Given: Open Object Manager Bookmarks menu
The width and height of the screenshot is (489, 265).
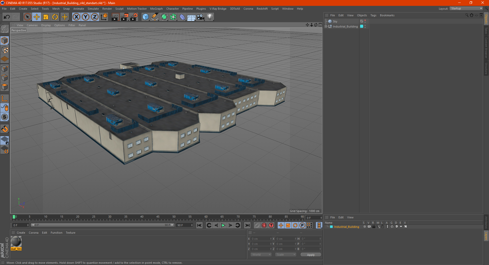Looking at the screenshot, I should (x=387, y=15).
